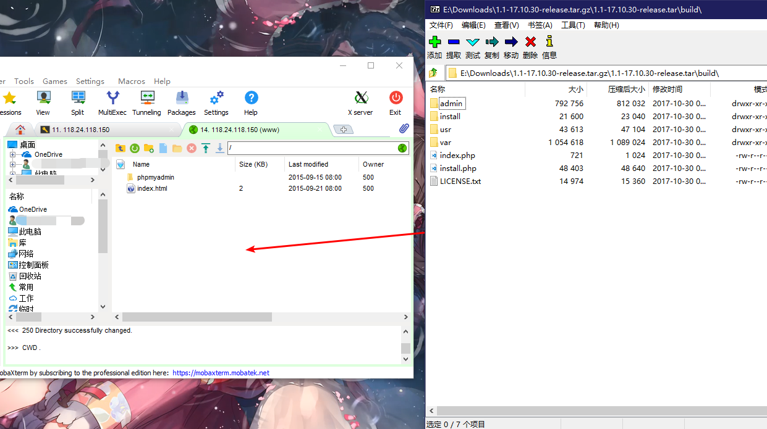This screenshot has height=429, width=767.
Task: Start the X server
Action: pyautogui.click(x=360, y=102)
